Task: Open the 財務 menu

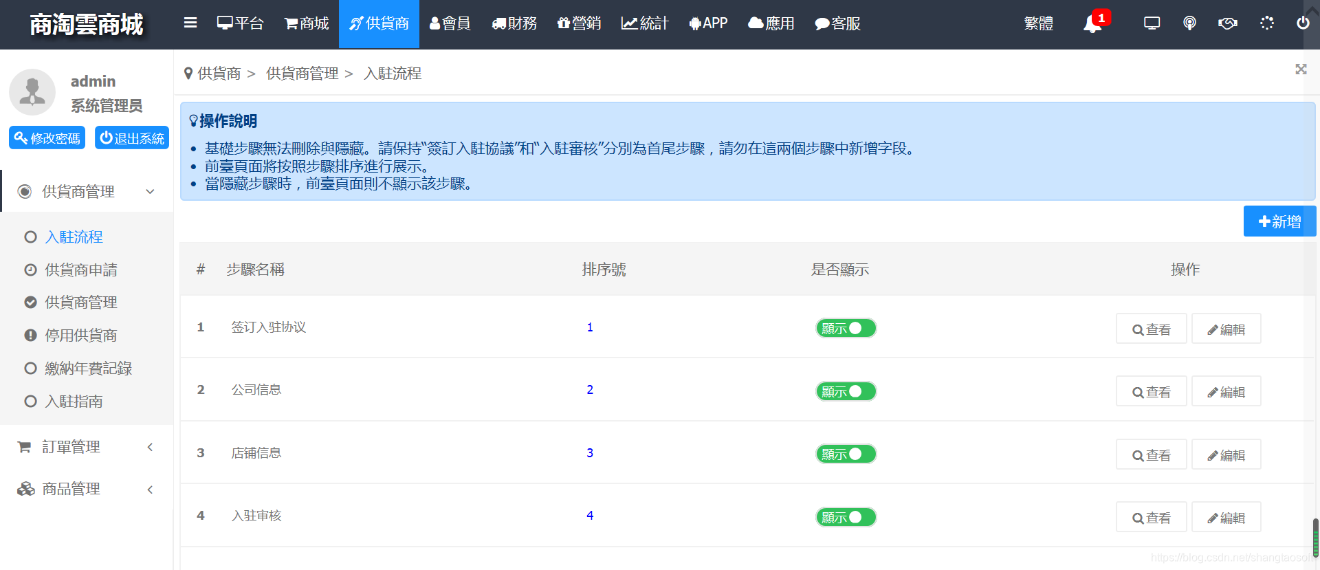Action: (x=514, y=23)
